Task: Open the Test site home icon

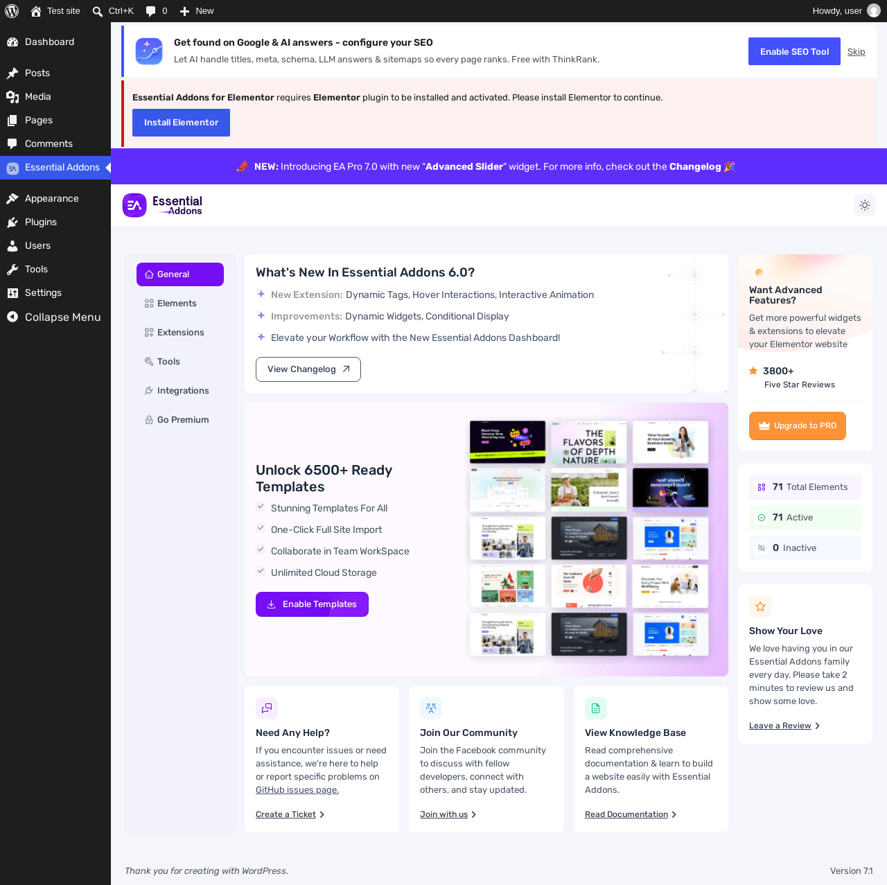Action: coord(36,11)
